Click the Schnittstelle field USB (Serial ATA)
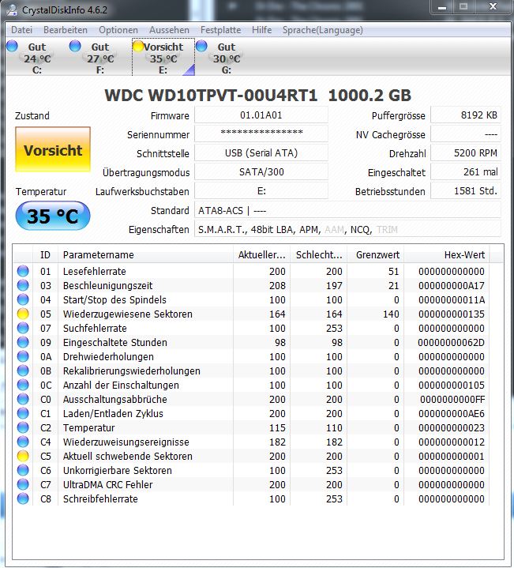514x568 pixels. (261, 153)
